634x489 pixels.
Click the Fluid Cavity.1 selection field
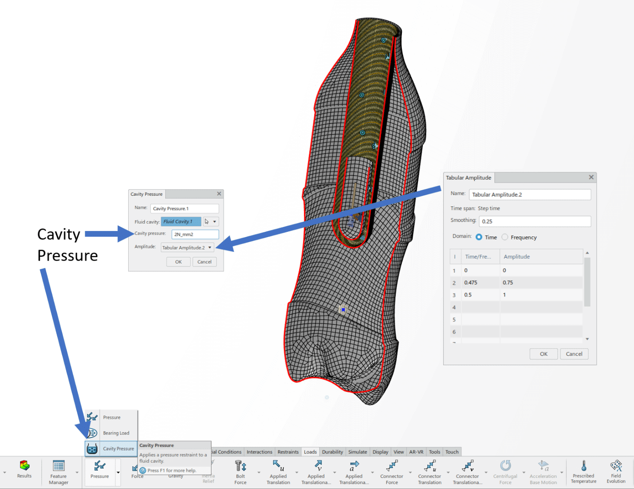181,222
